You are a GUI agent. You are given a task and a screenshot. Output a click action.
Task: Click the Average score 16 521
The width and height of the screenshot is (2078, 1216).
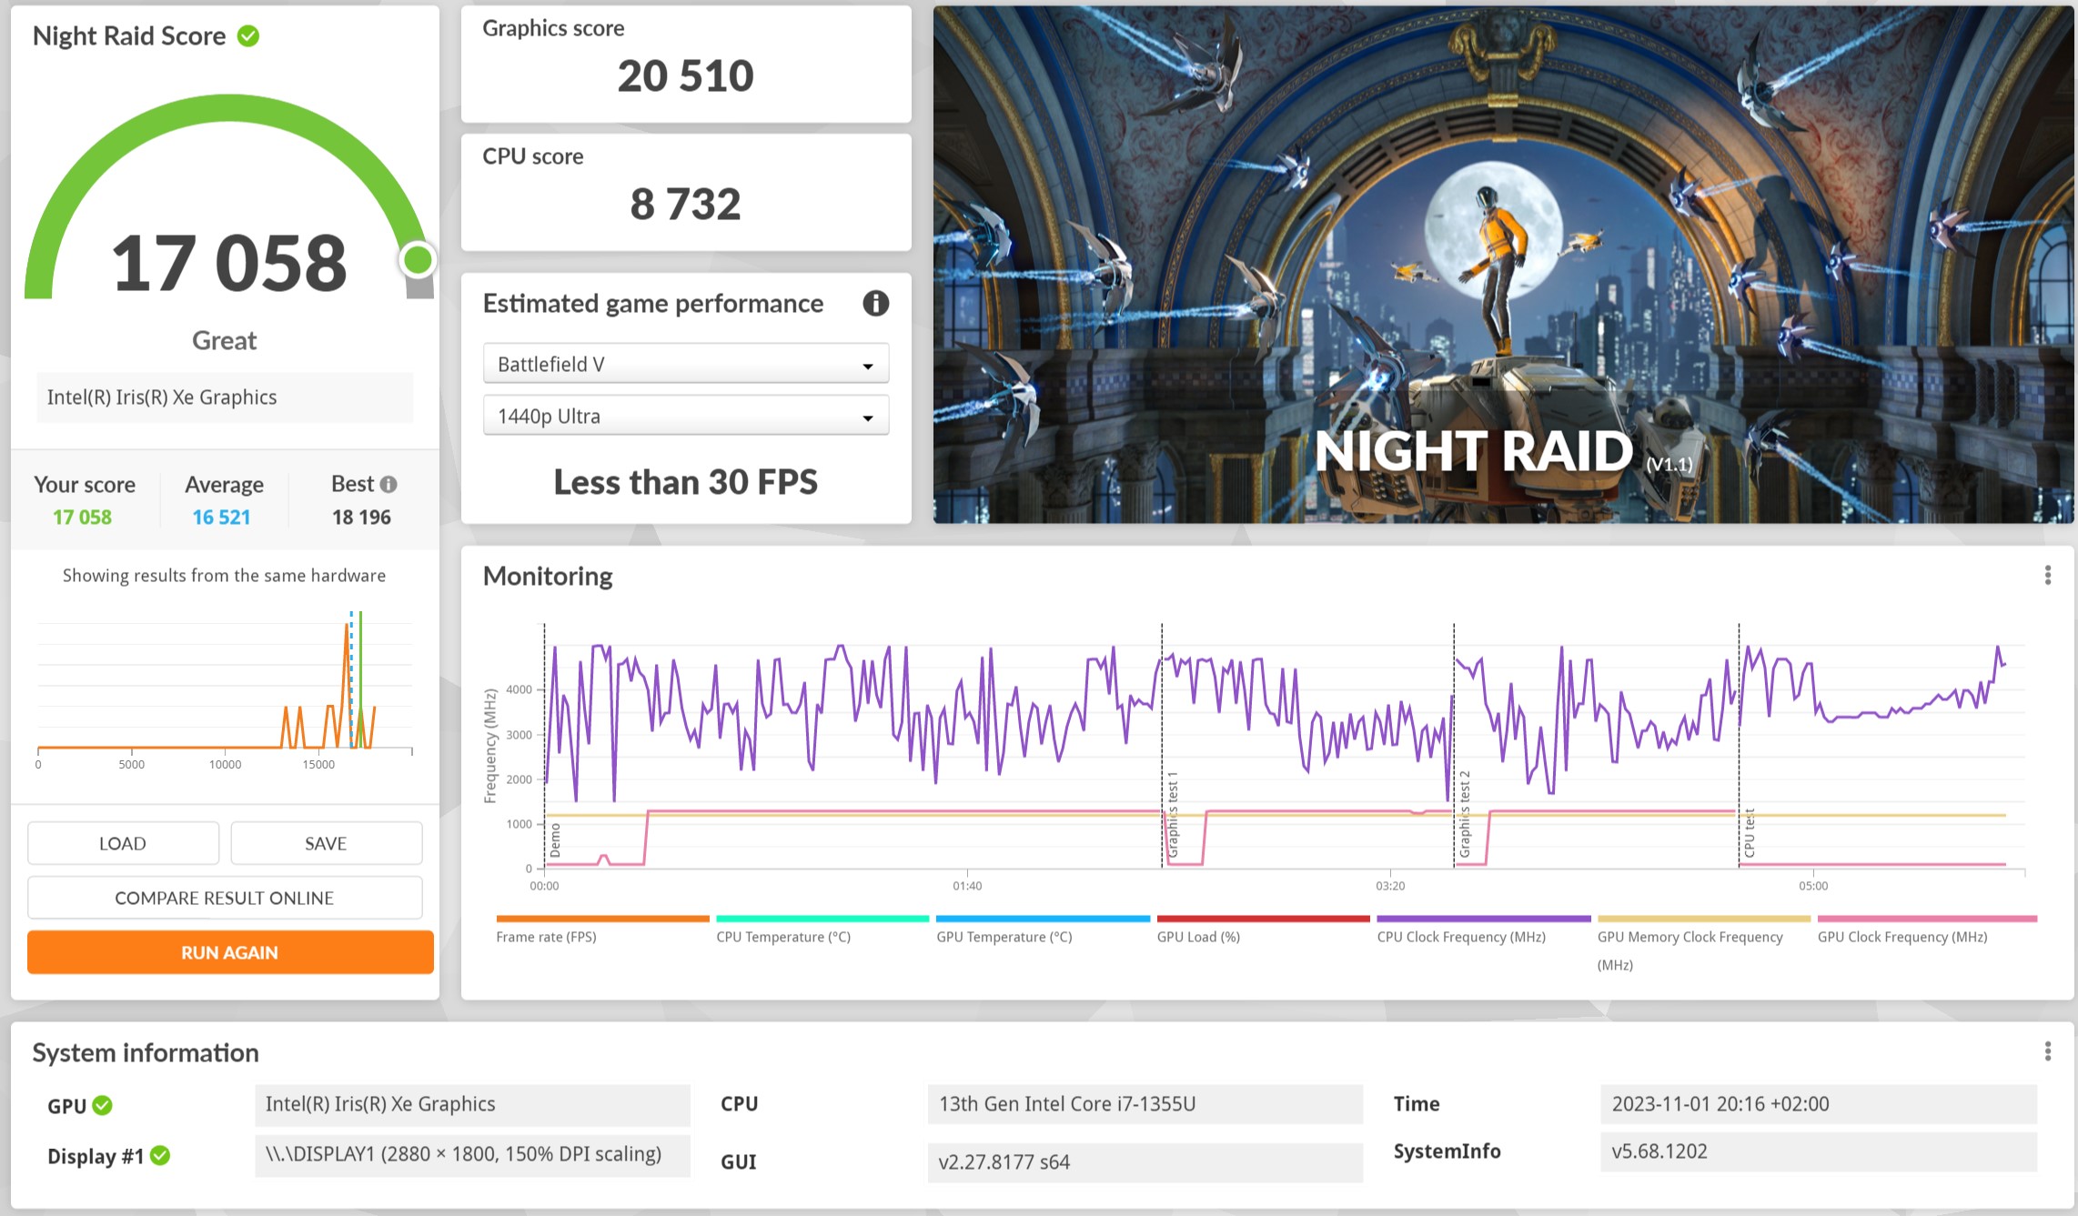pyautogui.click(x=221, y=517)
